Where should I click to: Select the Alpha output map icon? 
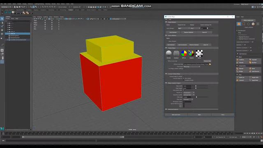(199, 53)
